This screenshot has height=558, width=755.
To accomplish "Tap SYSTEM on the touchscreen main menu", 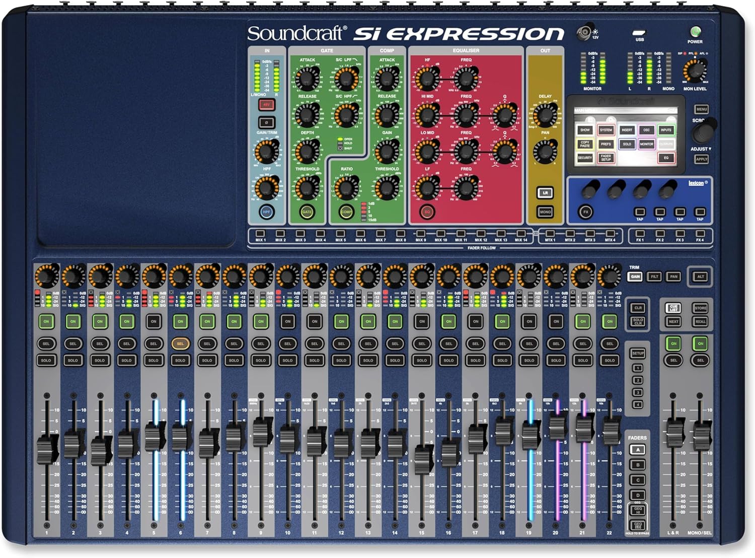I will tap(606, 130).
